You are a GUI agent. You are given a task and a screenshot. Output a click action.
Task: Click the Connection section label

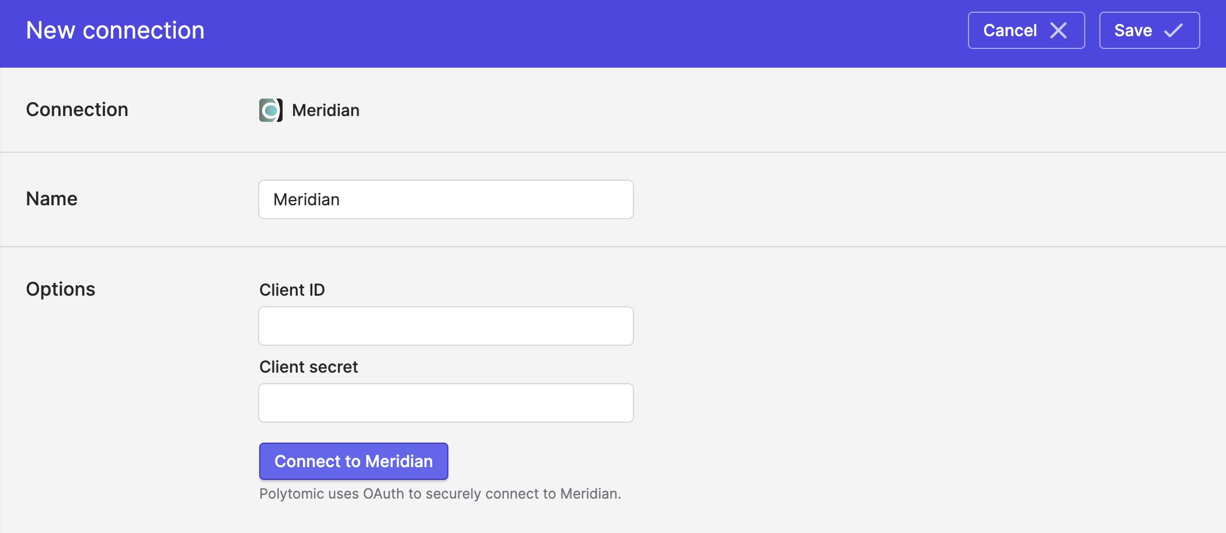coord(77,110)
